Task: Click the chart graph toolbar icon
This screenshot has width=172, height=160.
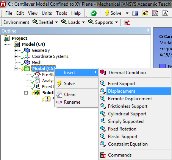Action: click(x=155, y=13)
